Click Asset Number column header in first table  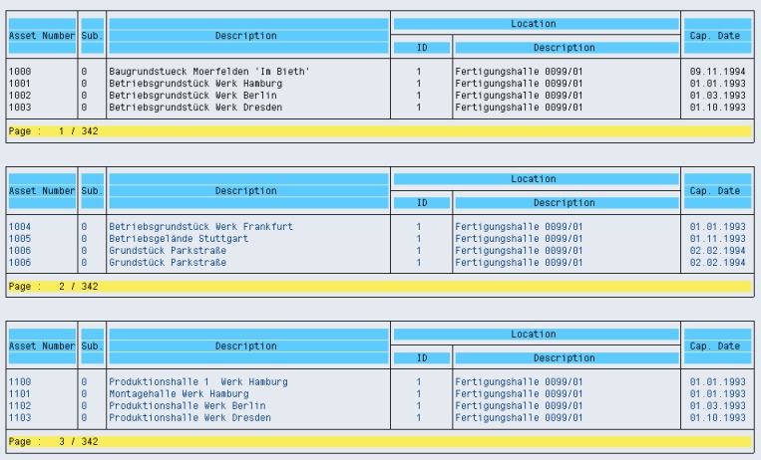click(x=41, y=36)
